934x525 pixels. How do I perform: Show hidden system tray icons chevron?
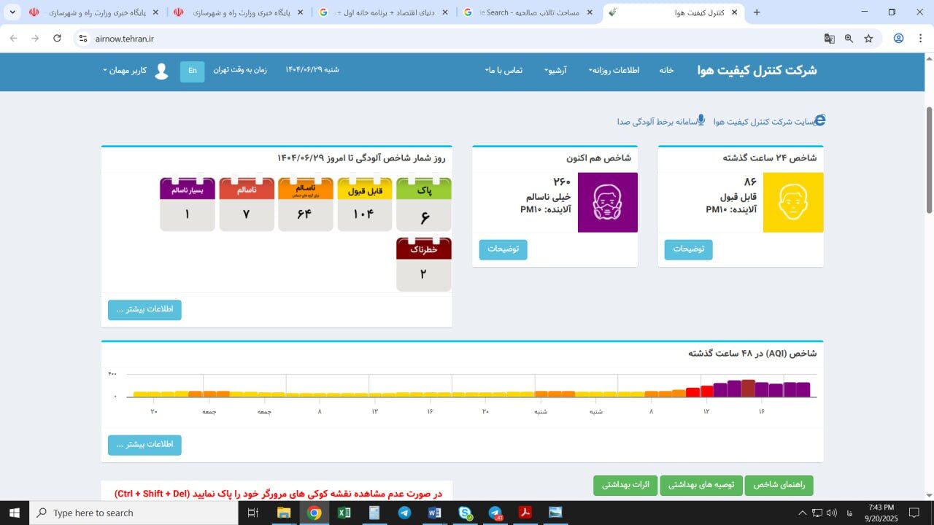(x=802, y=513)
